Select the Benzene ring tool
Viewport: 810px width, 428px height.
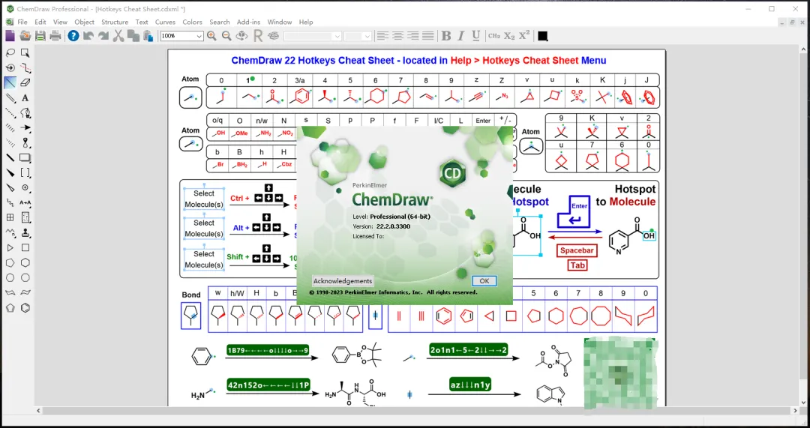(25, 308)
